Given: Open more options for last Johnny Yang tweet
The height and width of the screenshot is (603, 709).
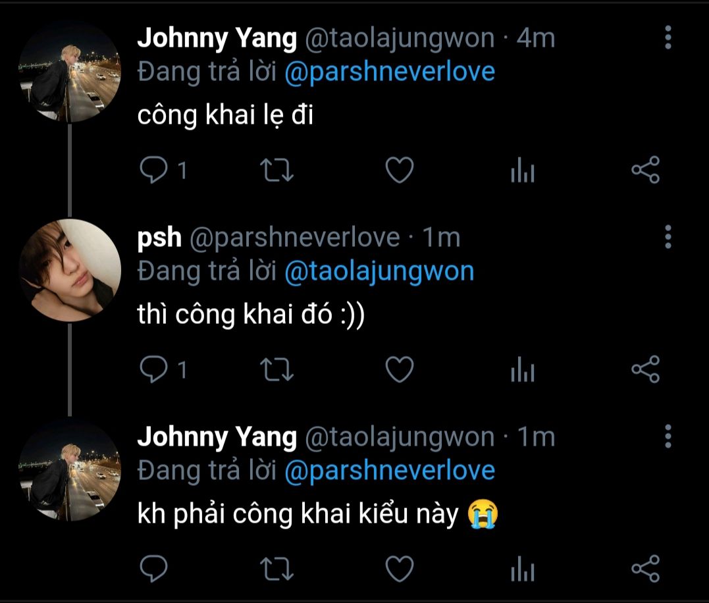Looking at the screenshot, I should [x=668, y=436].
